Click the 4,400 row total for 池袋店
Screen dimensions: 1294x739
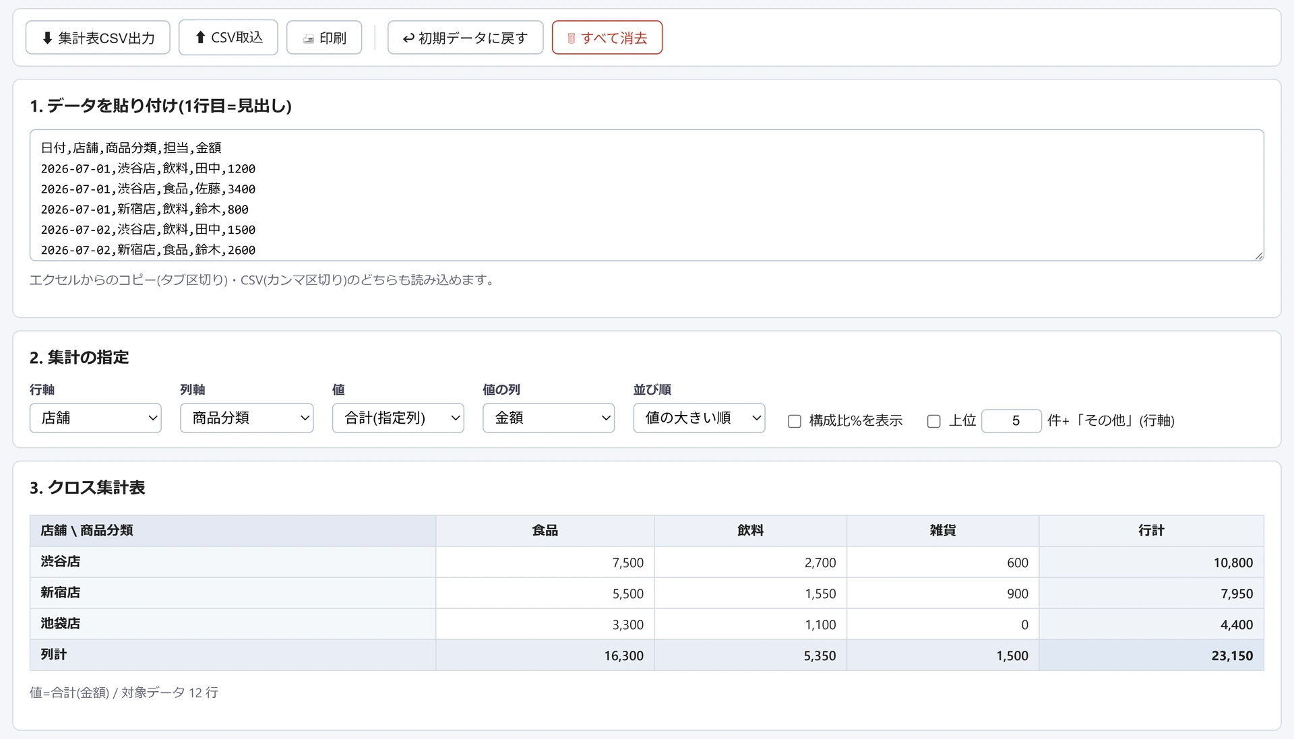(1152, 624)
